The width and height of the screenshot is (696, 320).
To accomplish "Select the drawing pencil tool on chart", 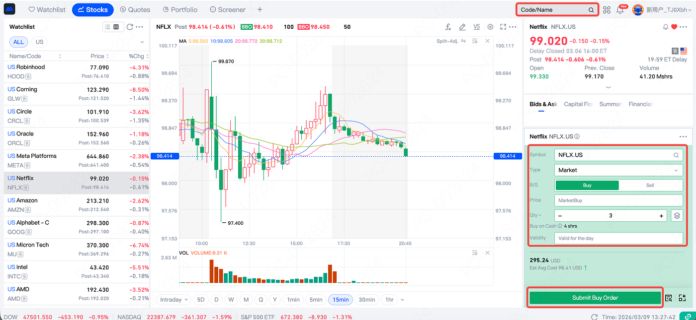I will tap(462, 27).
